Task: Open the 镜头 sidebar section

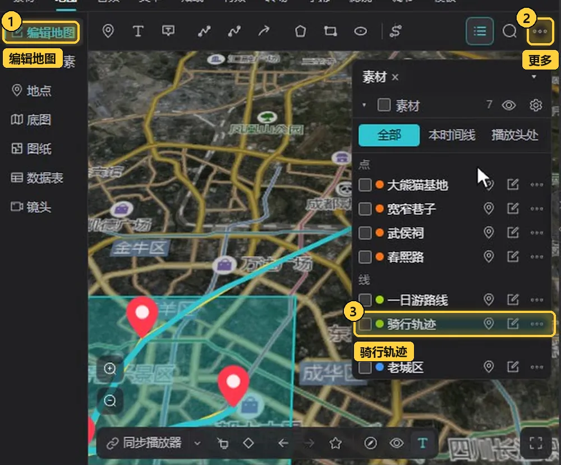Action: [31, 206]
